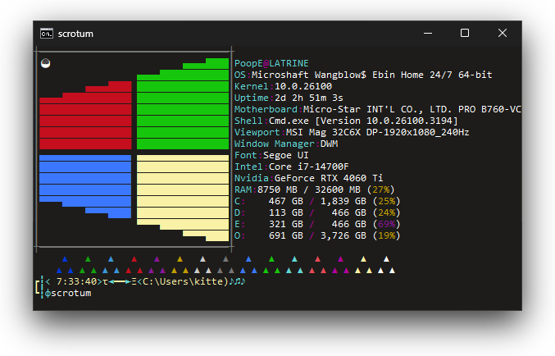
Task: Click the RAM usage "8750 MB / 32600 MB"
Action: [308, 189]
